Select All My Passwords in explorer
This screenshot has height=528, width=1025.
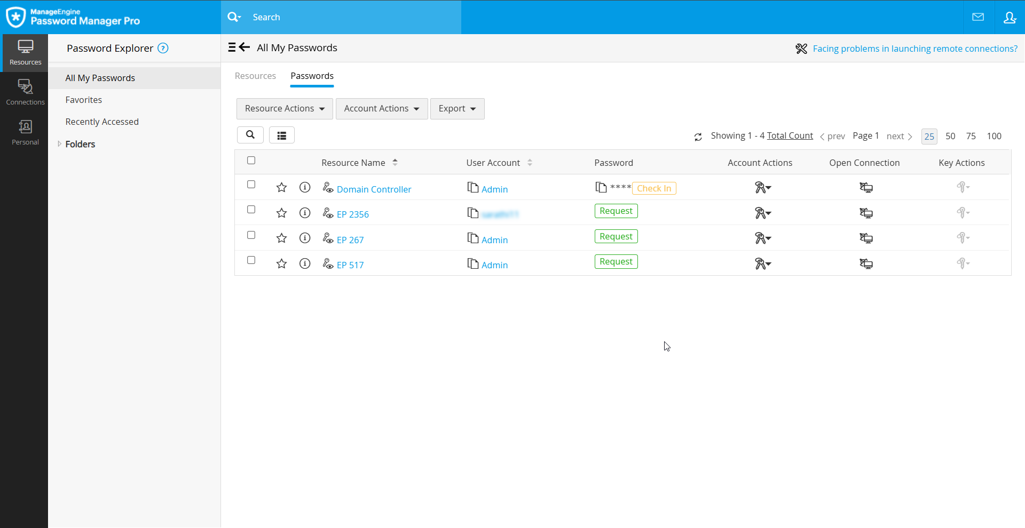pyautogui.click(x=135, y=78)
